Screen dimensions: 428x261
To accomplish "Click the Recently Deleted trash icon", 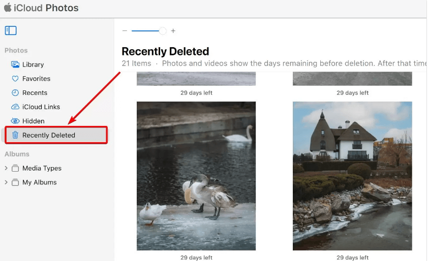I will pos(15,135).
